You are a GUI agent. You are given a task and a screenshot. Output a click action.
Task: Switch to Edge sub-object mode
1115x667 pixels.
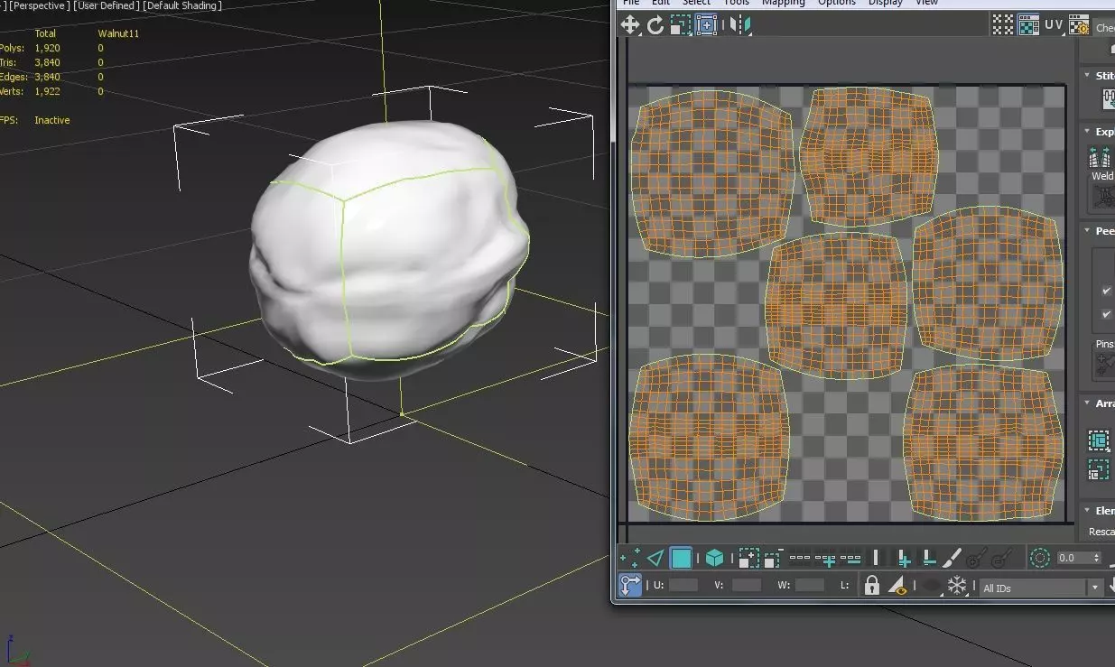[x=655, y=559]
